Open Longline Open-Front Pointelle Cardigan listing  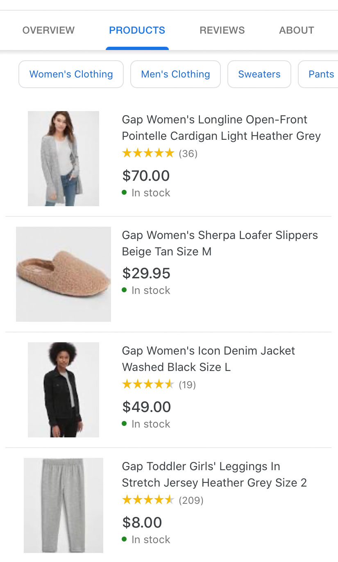tap(221, 127)
